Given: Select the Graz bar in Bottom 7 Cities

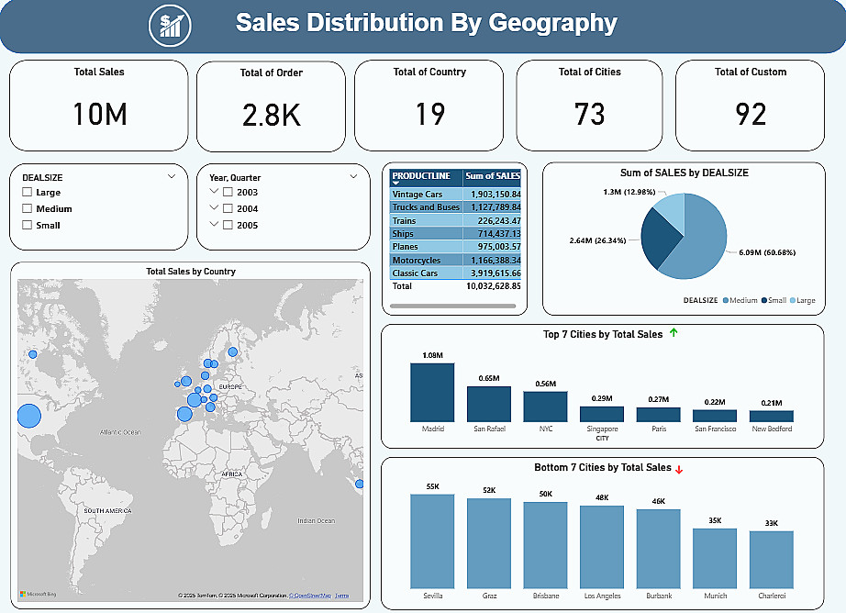Looking at the screenshot, I should pyautogui.click(x=489, y=543).
